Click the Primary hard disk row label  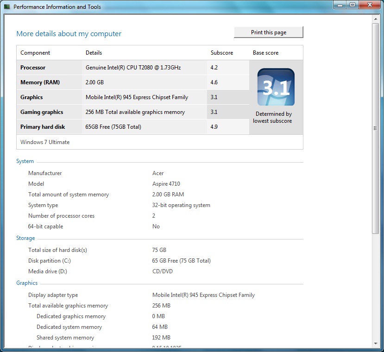coord(43,127)
